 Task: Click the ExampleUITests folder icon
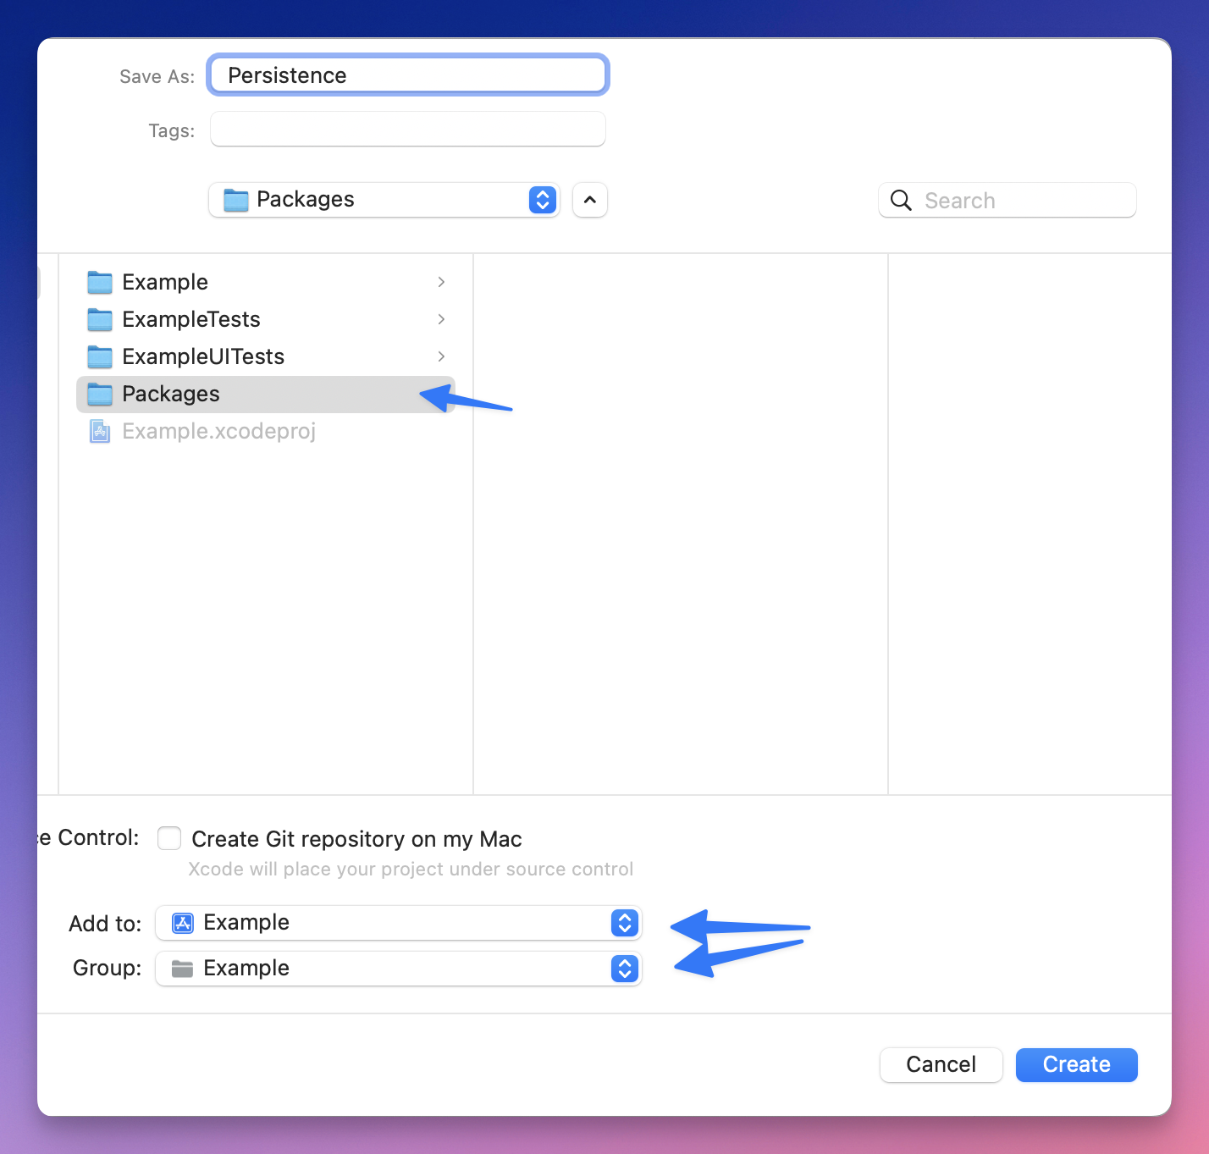tap(100, 356)
